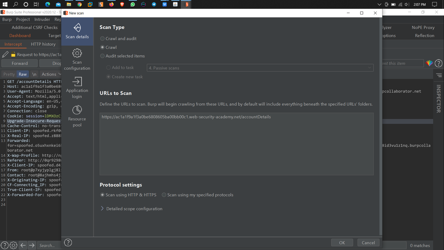Click inside URLs to Scan text area
The image size is (444, 250).
click(237, 144)
